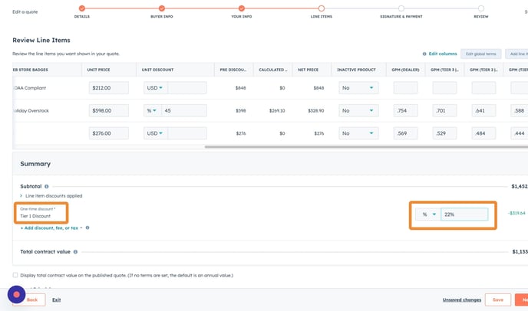Click the Your Info step checkmark circle
The width and height of the screenshot is (528, 311).
point(241,8)
